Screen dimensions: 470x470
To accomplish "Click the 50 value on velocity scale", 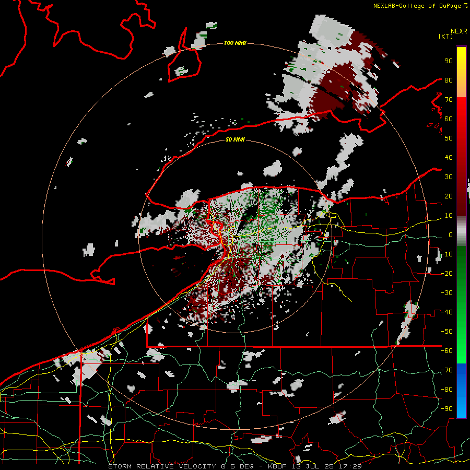I will click(449, 138).
